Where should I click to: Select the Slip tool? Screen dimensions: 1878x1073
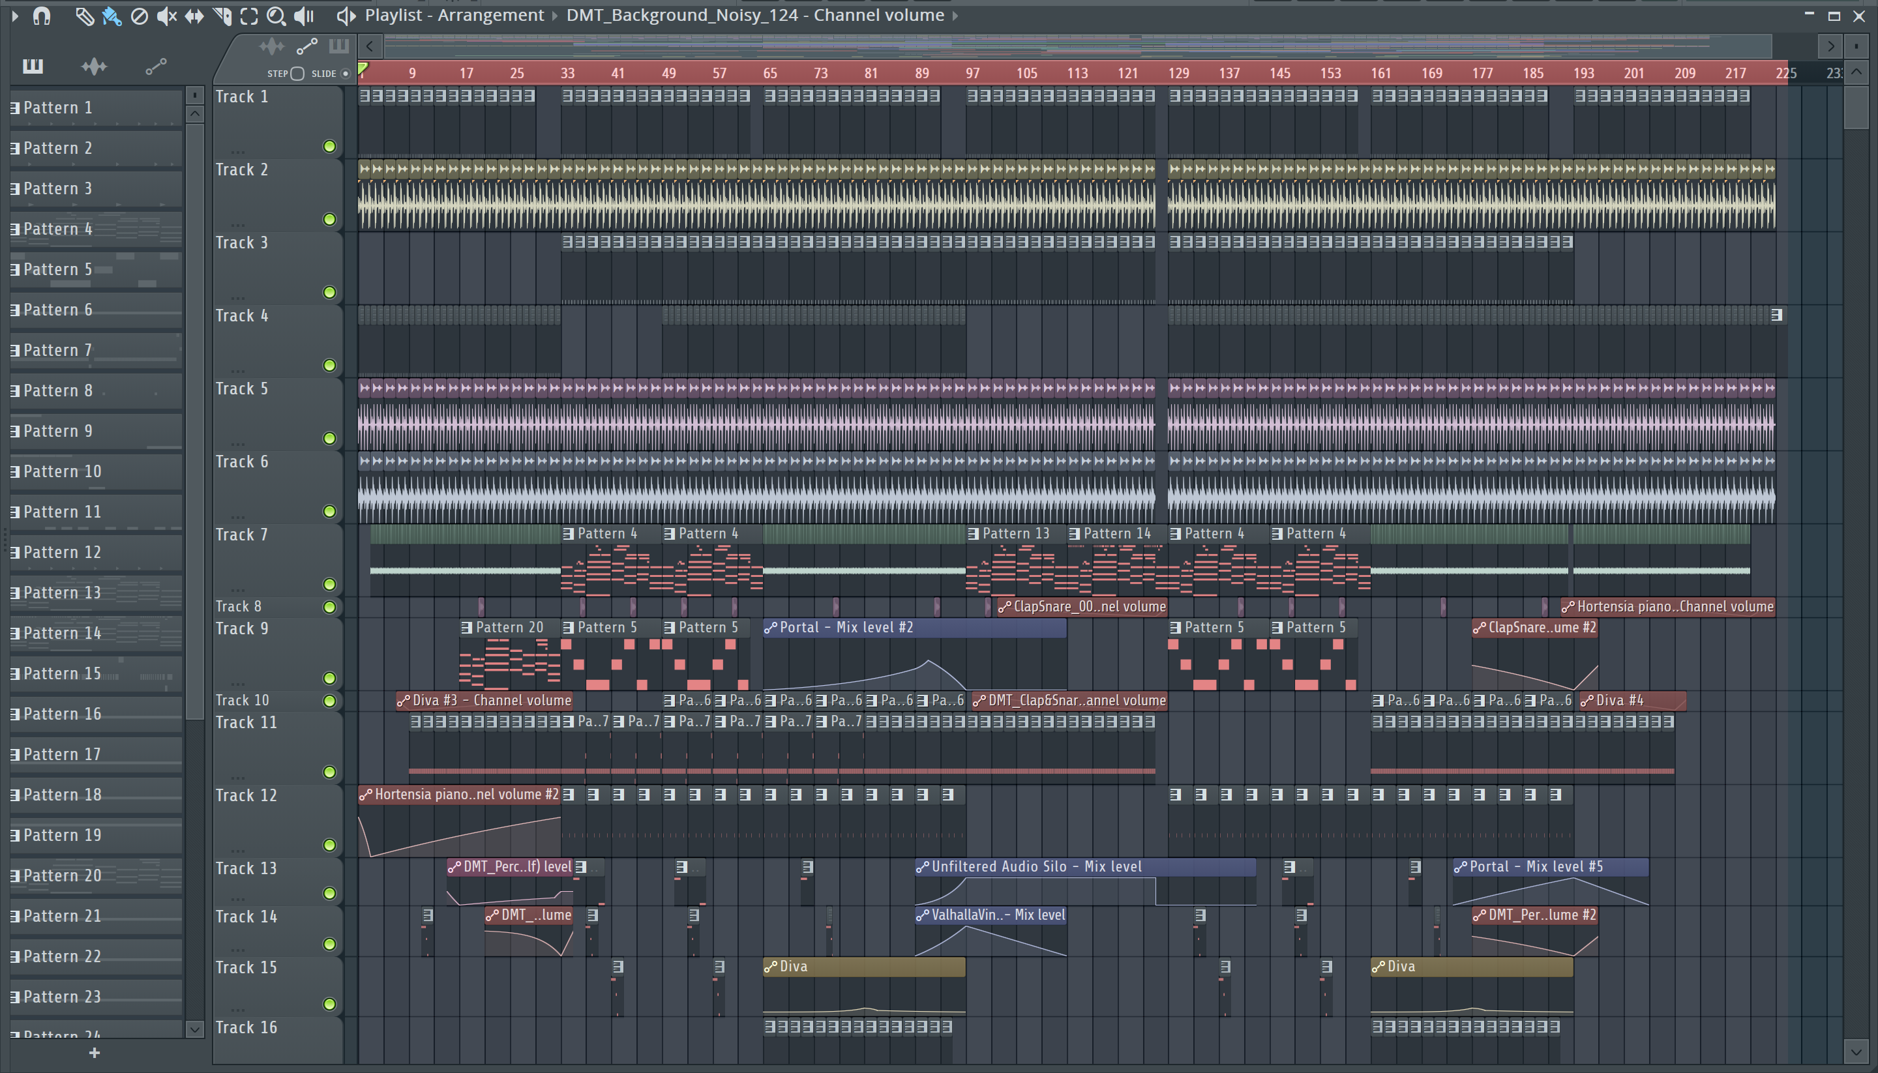194,16
